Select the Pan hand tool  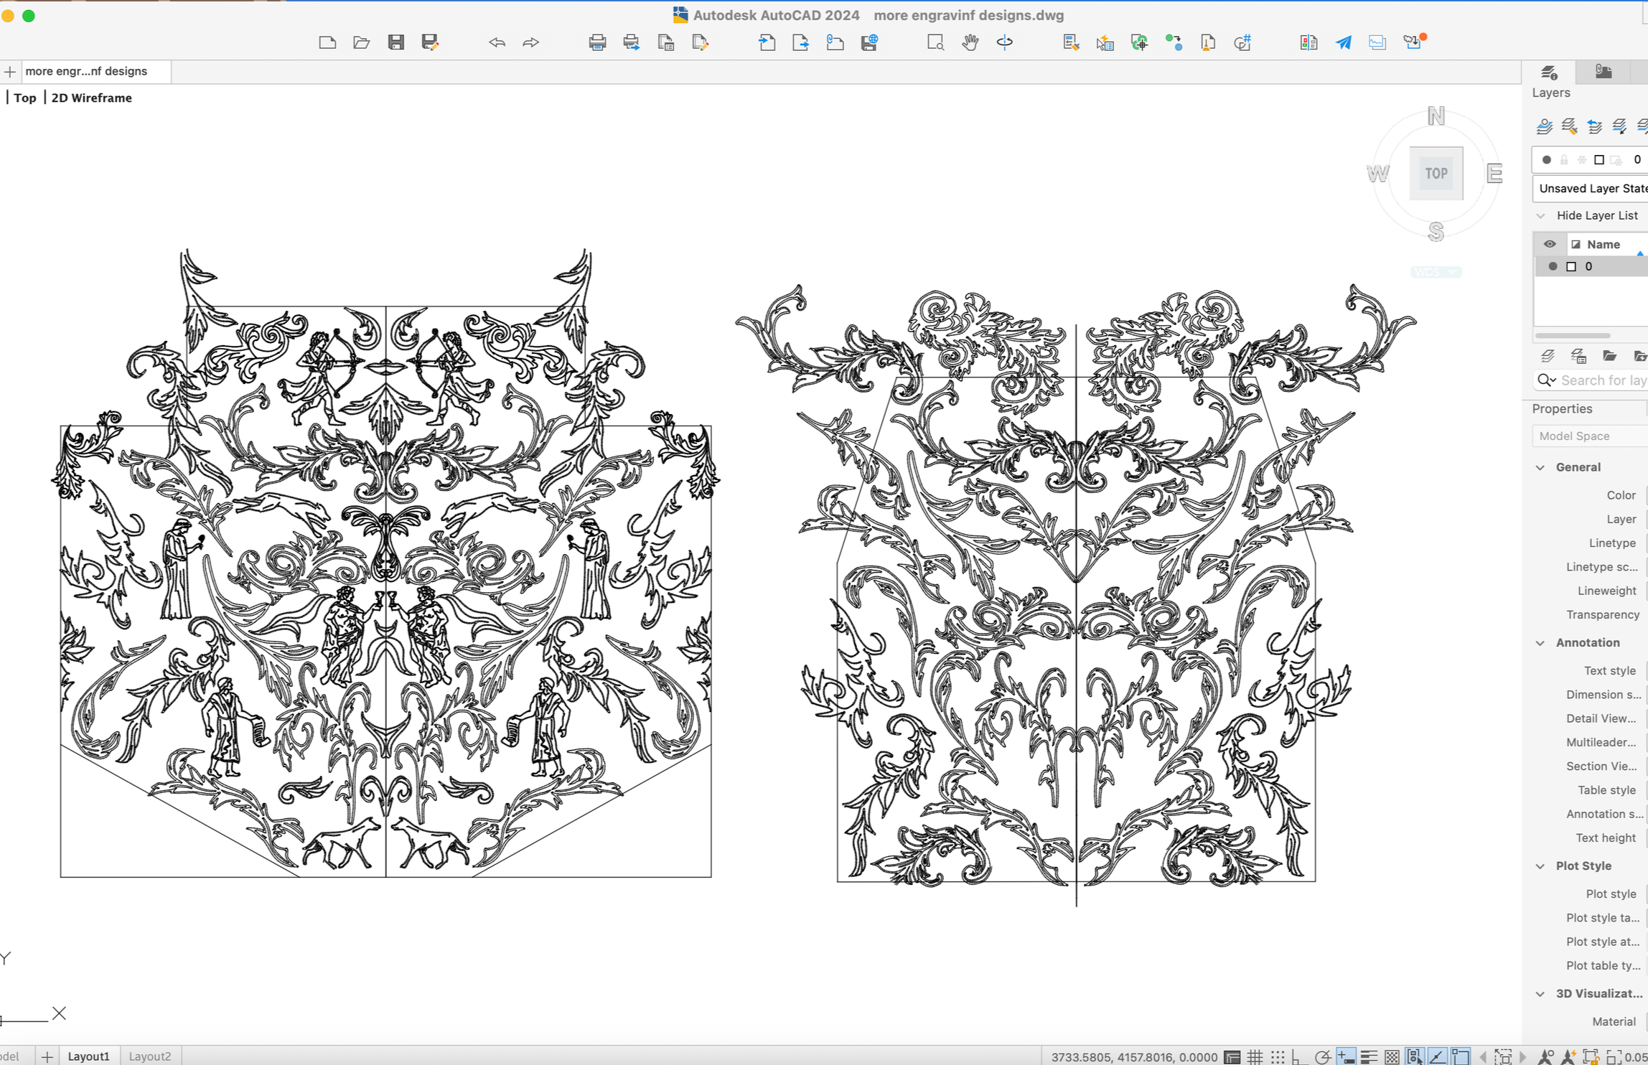pyautogui.click(x=970, y=42)
